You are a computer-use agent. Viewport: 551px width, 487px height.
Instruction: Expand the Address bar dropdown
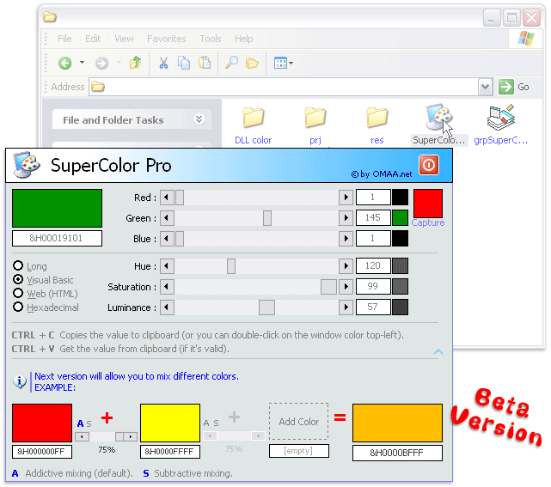(x=485, y=87)
